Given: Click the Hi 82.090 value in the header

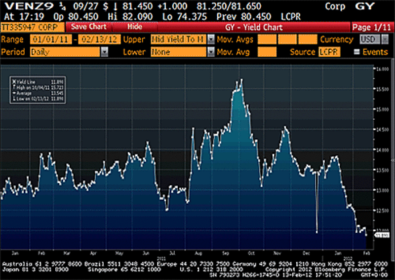Looking at the screenshot, I should (130, 17).
